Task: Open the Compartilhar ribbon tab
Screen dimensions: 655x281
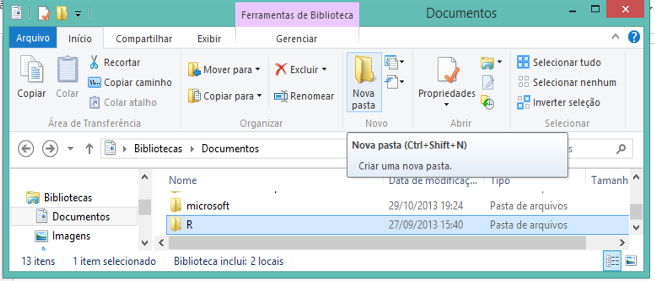Action: pos(143,39)
